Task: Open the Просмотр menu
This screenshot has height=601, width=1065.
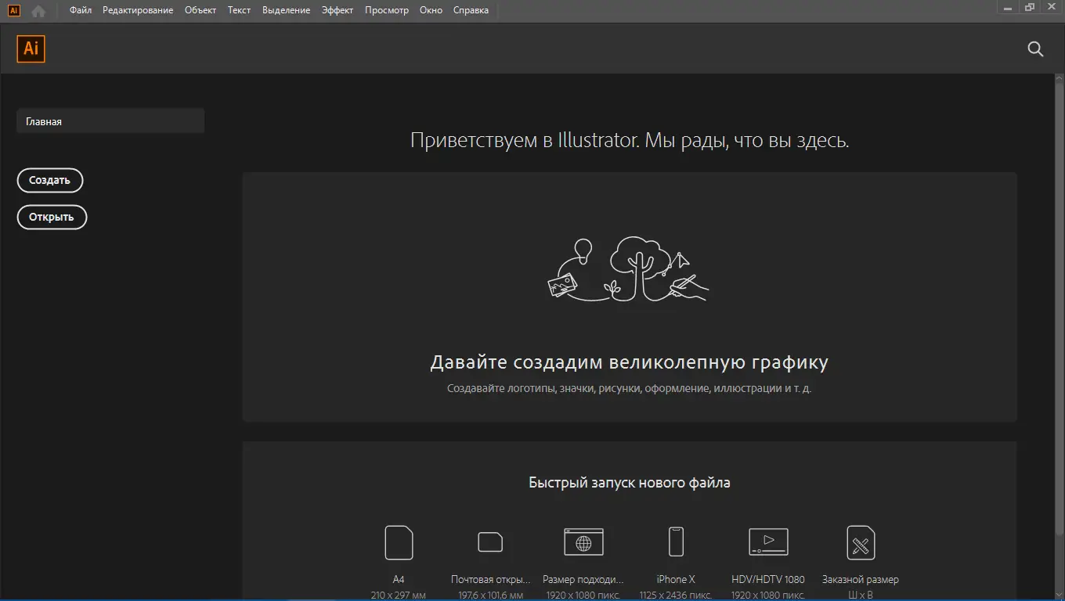Action: click(387, 10)
